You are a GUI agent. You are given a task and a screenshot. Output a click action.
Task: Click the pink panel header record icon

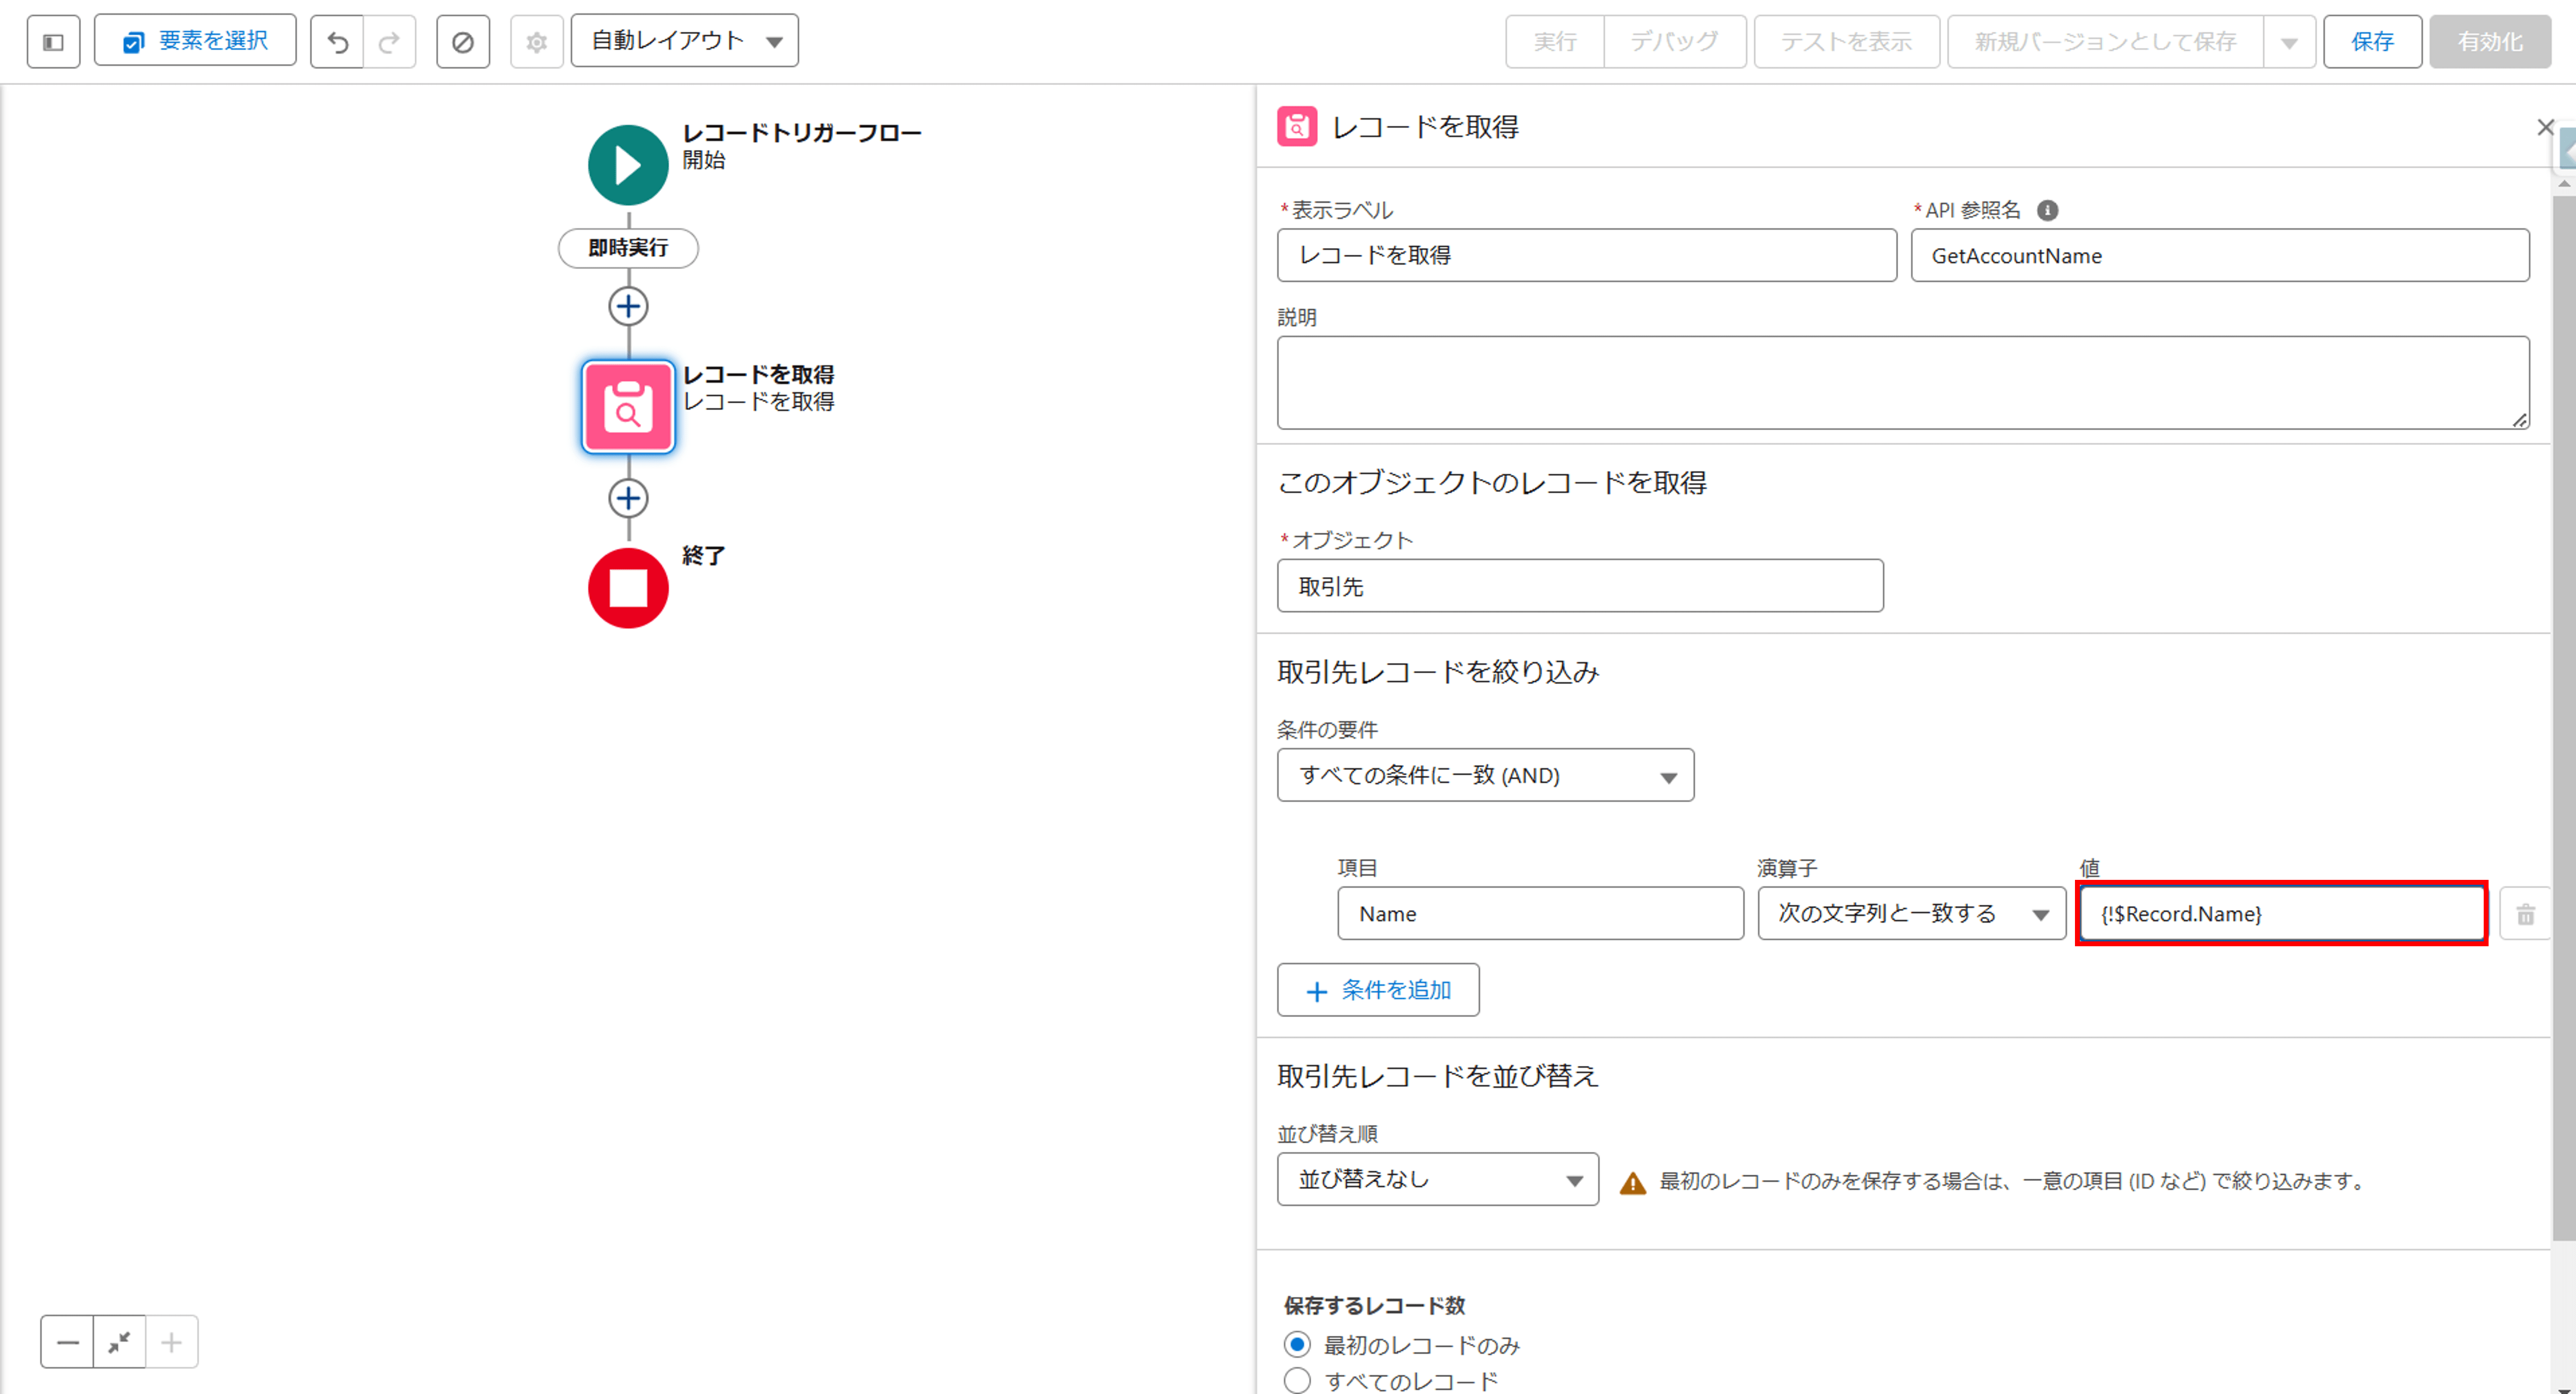pyautogui.click(x=1297, y=127)
